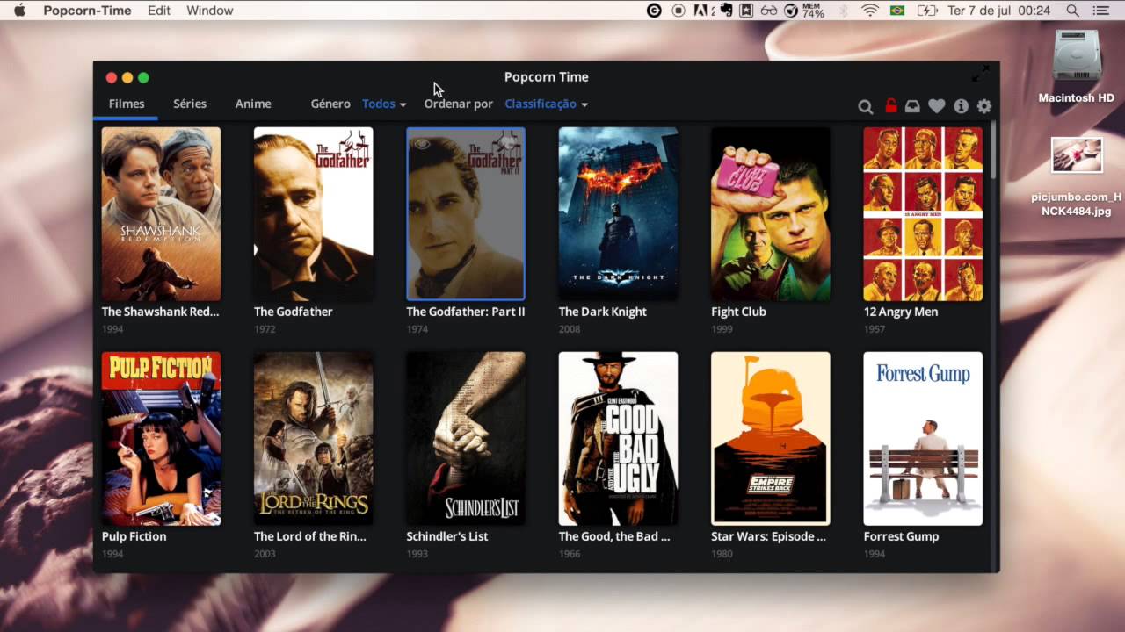Open the about info icon
The image size is (1125, 632).
[x=961, y=106]
